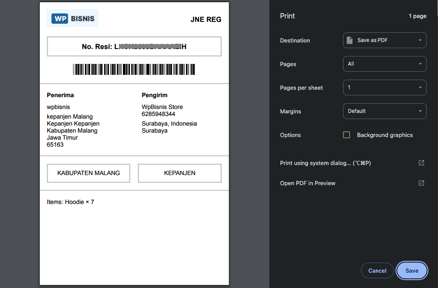
Task: Click the Destination dropdown arrow
Action: (x=420, y=40)
